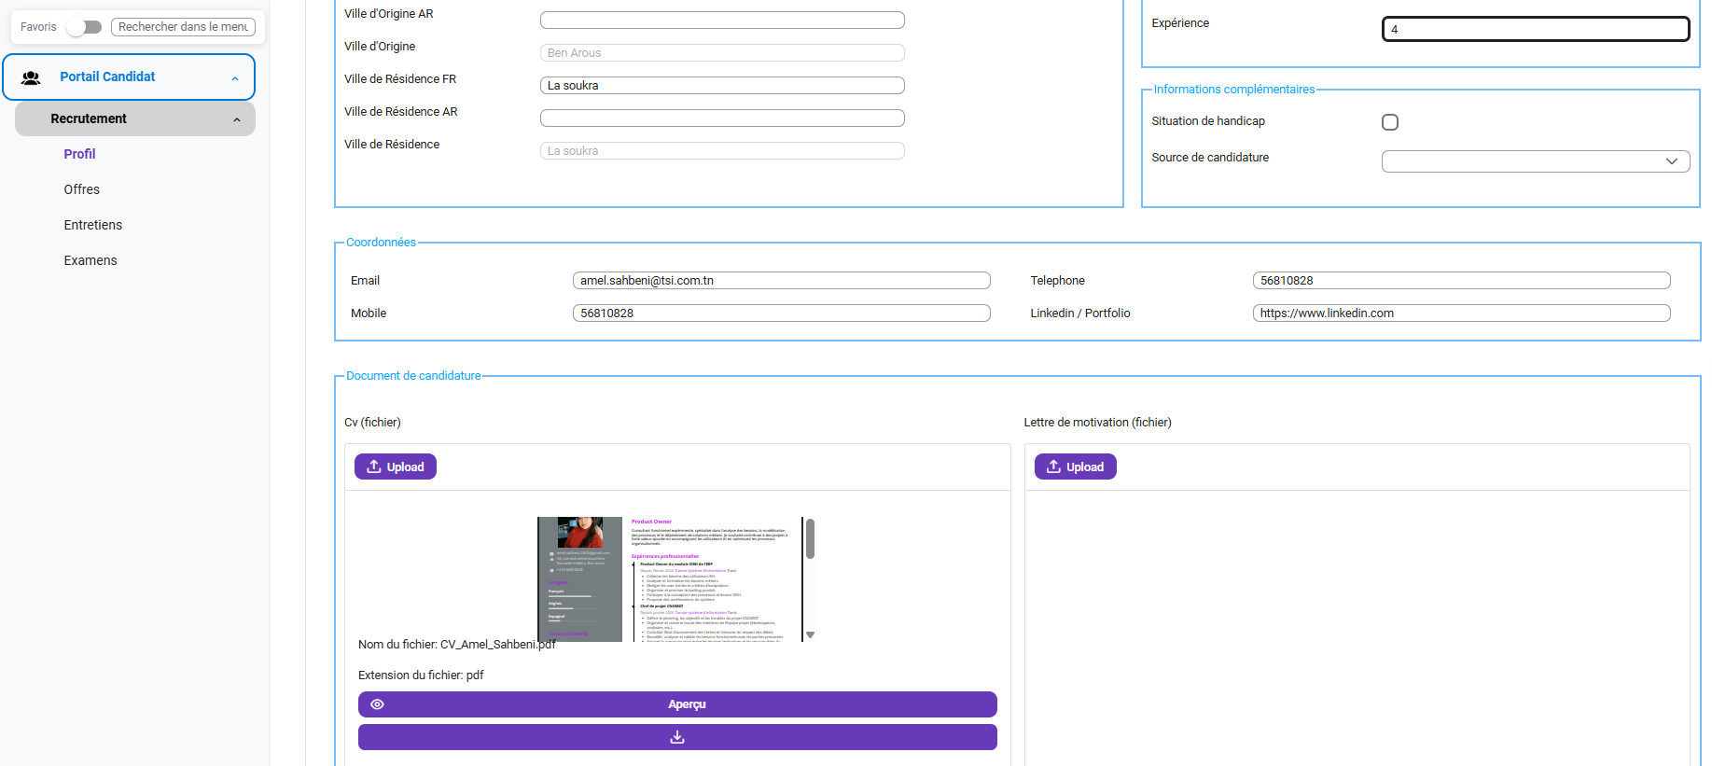1712x766 pixels.
Task: Click the Email input field
Action: coord(782,281)
